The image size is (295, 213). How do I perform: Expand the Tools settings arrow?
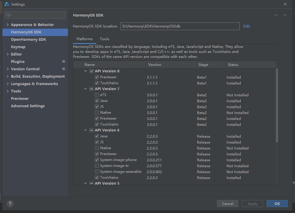tap(7, 91)
